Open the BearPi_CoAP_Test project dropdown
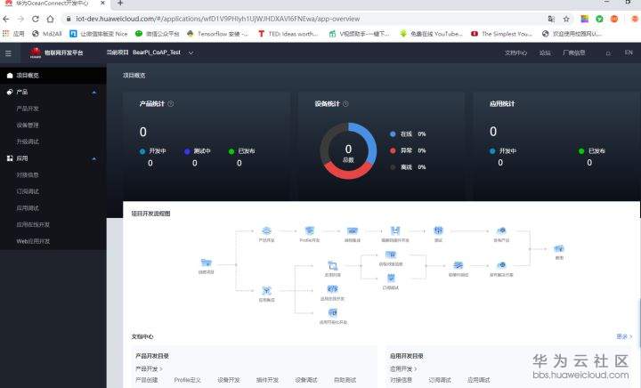Image resolution: width=641 pixels, height=388 pixels. pos(163,53)
